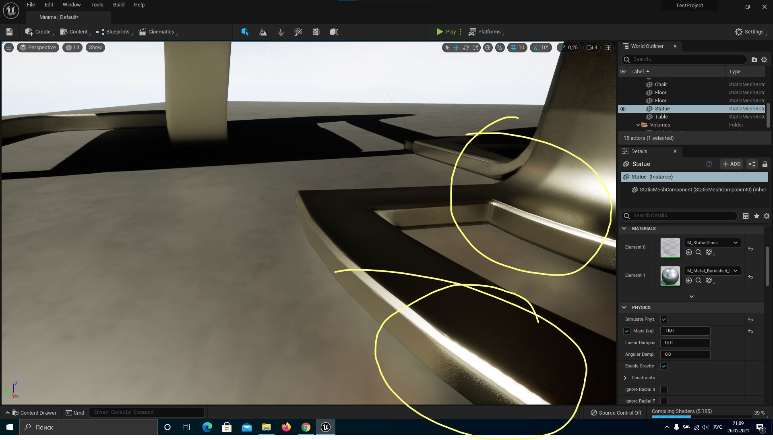773x440 pixels.
Task: Use selected asset for Element 0 material
Action: pos(689,253)
